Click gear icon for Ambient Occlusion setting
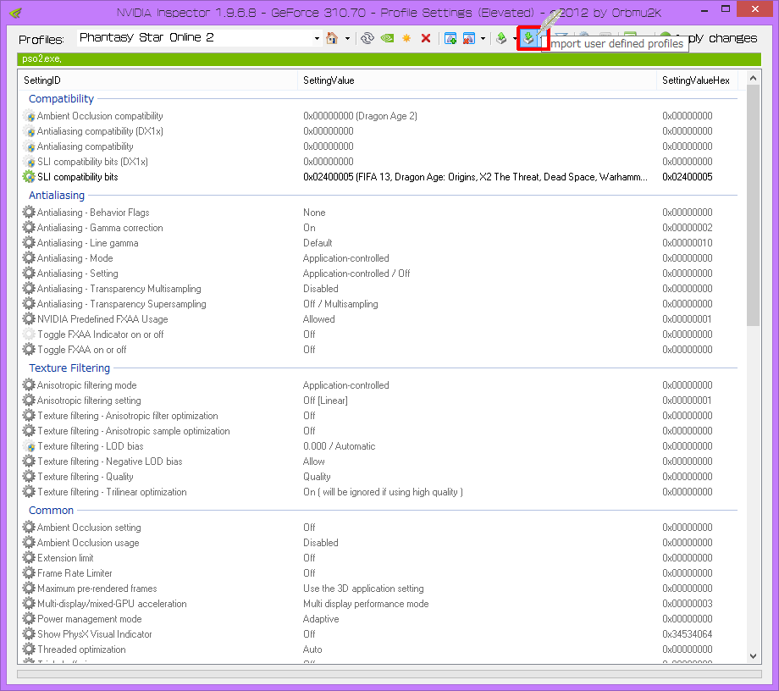The image size is (779, 691). (x=29, y=527)
